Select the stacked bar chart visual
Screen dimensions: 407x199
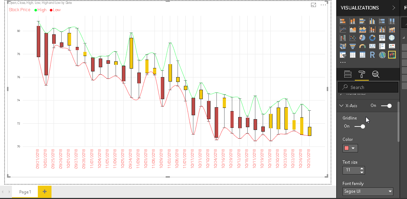click(343, 21)
